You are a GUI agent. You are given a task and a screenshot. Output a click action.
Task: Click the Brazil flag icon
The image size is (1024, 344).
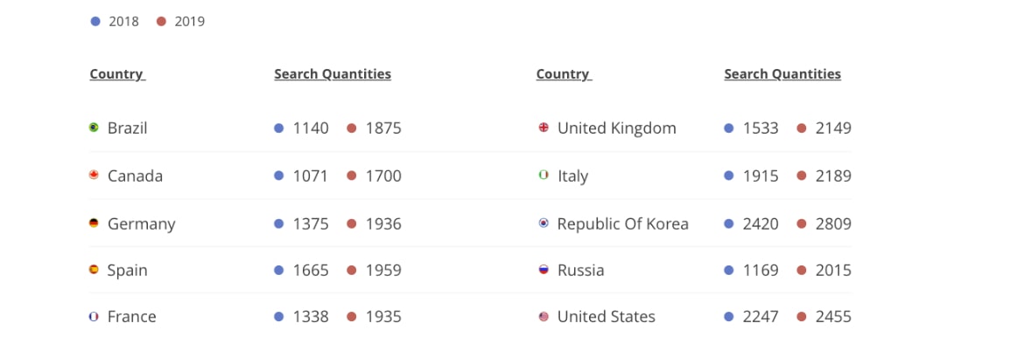(x=94, y=127)
